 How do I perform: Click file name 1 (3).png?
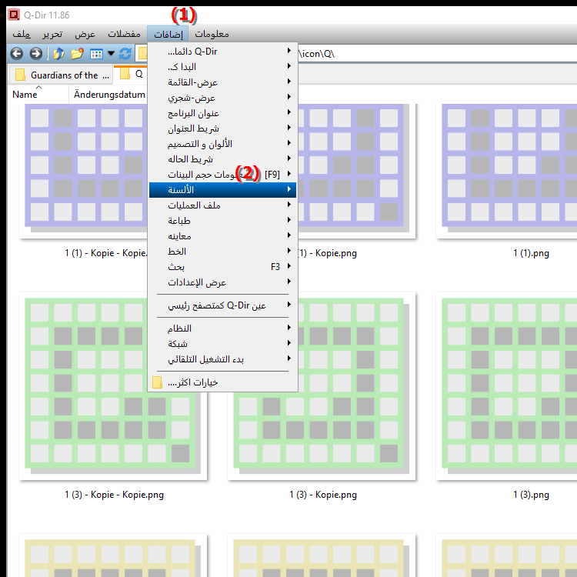[x=531, y=495]
